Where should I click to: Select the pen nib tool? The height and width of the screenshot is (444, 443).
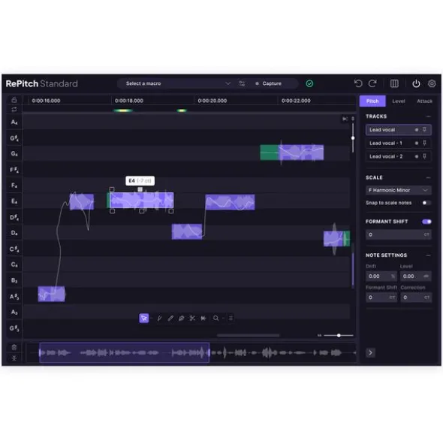pos(181,319)
